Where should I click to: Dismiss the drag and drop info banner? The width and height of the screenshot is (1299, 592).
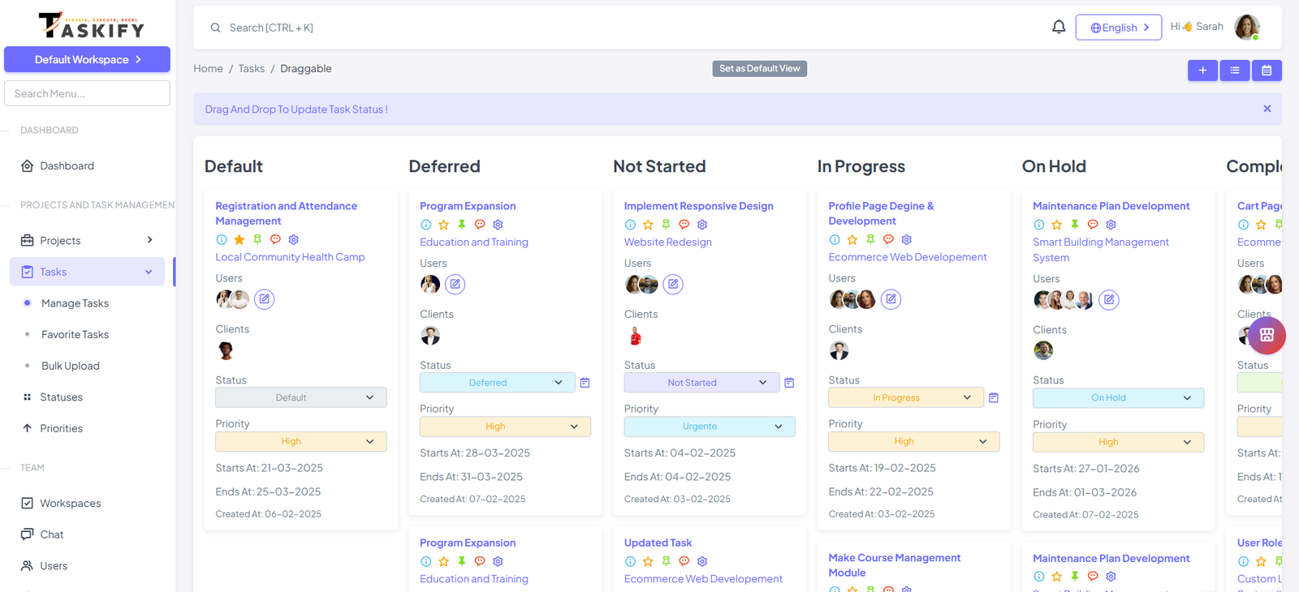1267,109
